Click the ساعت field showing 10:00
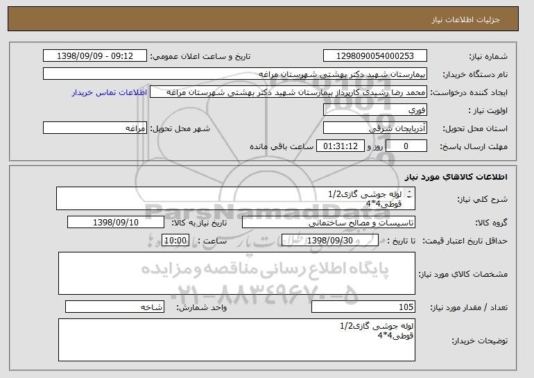 coord(175,241)
